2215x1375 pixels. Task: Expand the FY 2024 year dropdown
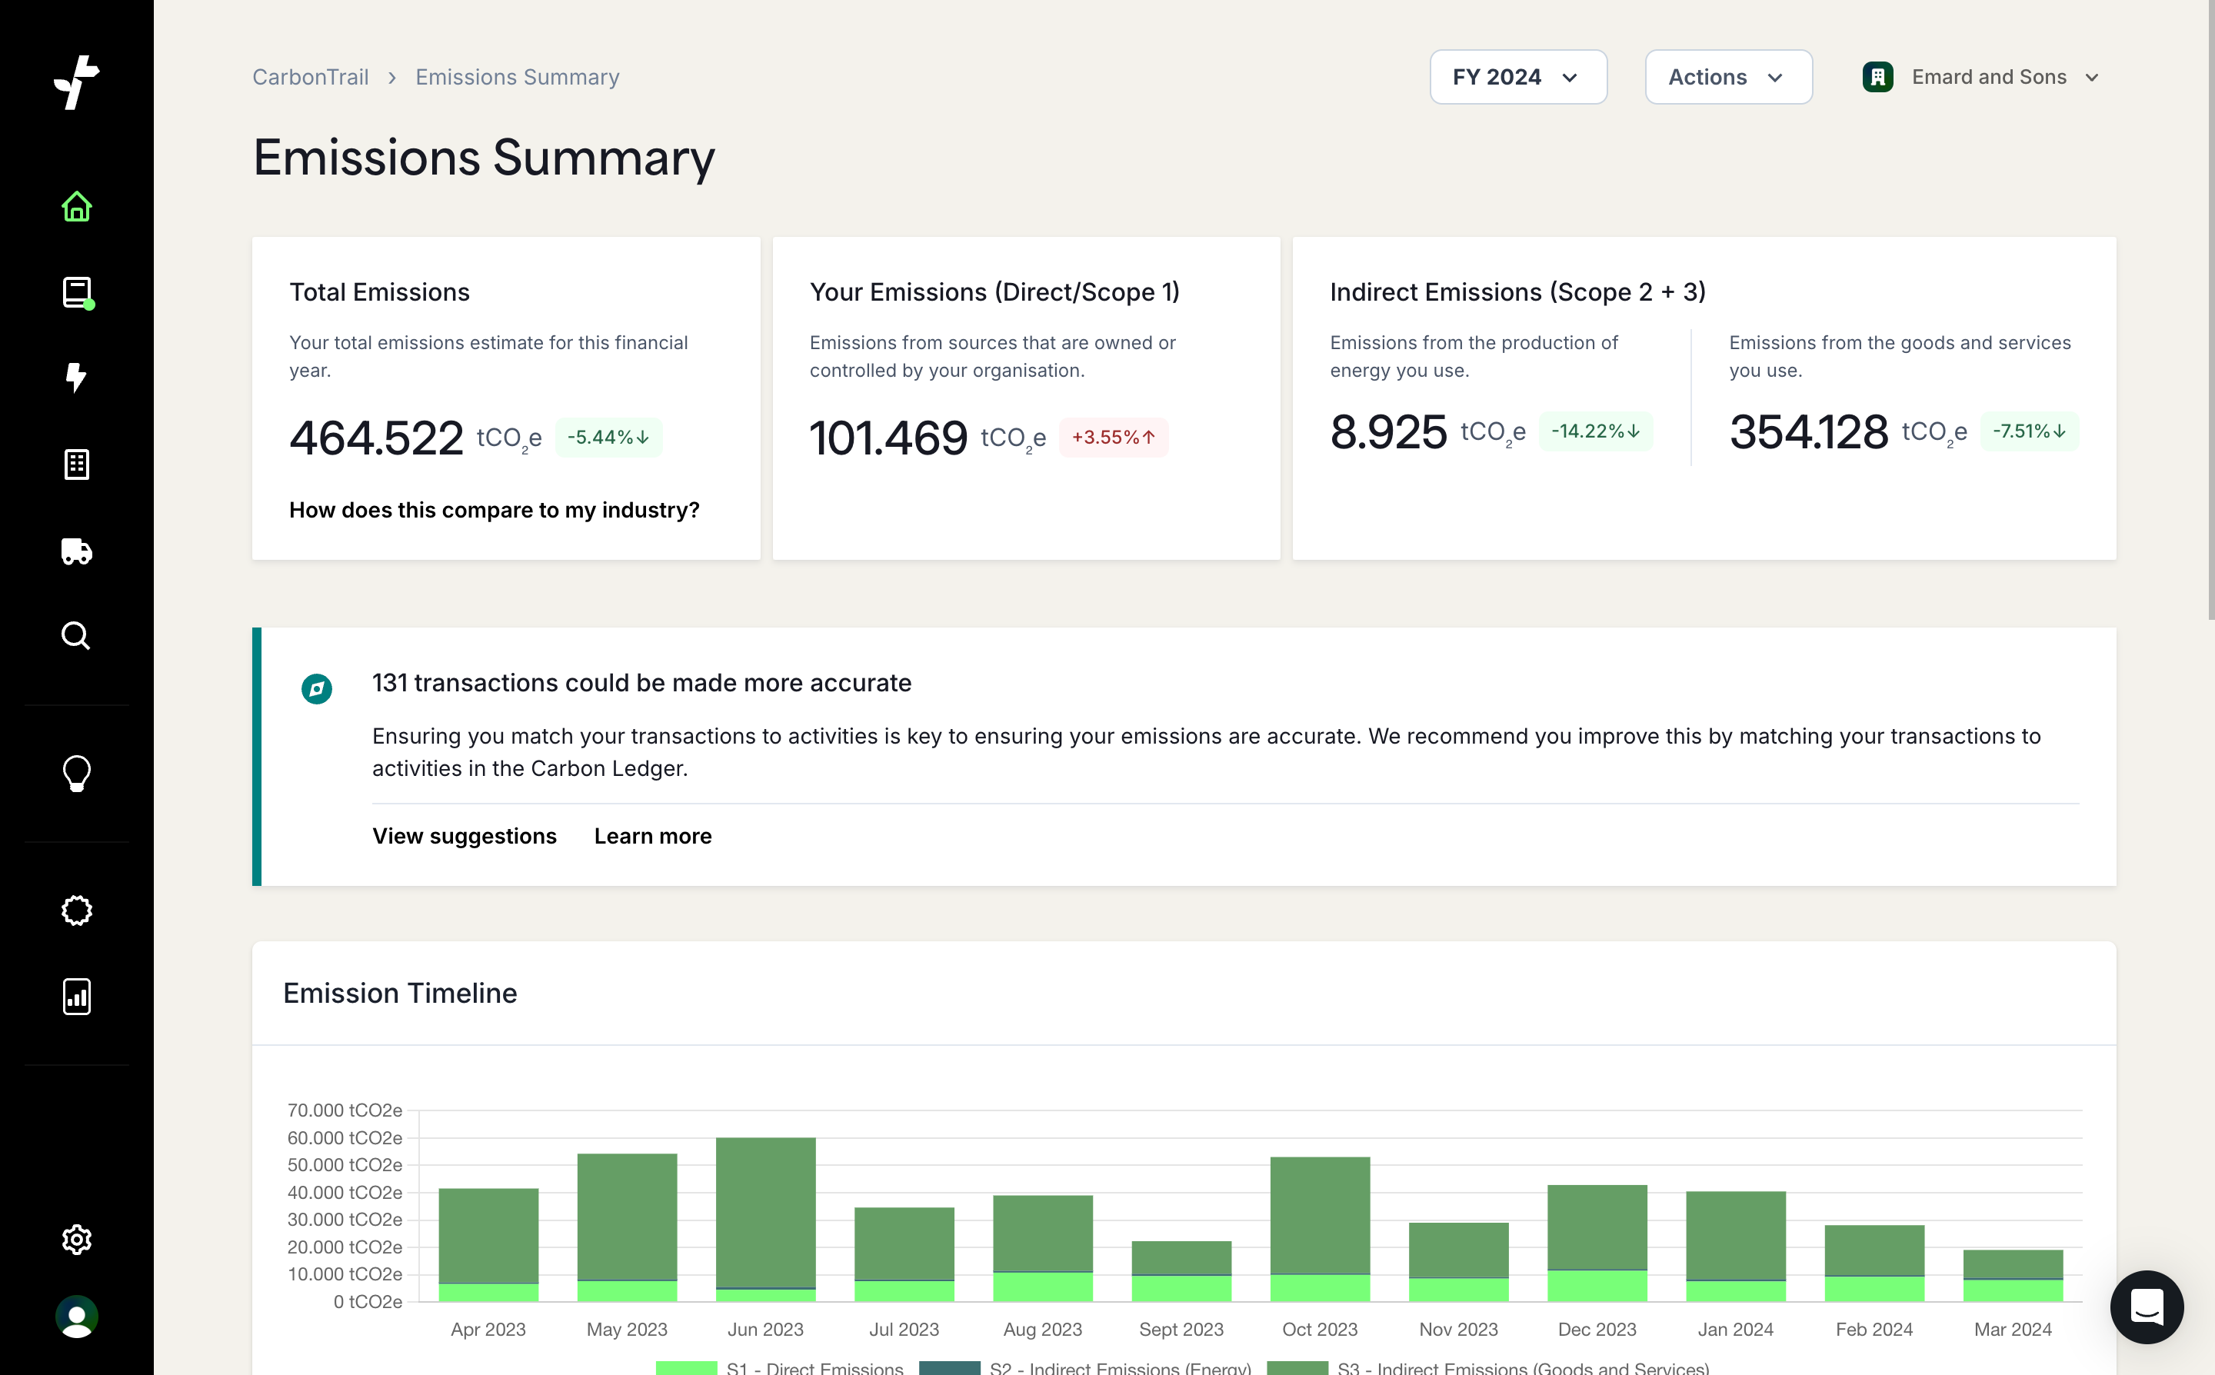click(1517, 78)
